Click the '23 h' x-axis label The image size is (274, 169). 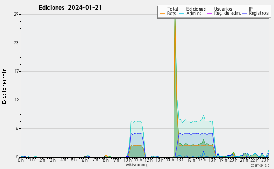(265, 160)
